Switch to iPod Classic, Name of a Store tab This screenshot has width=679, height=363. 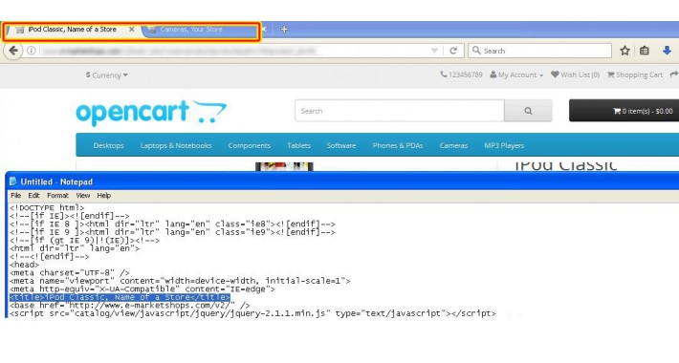(x=73, y=30)
